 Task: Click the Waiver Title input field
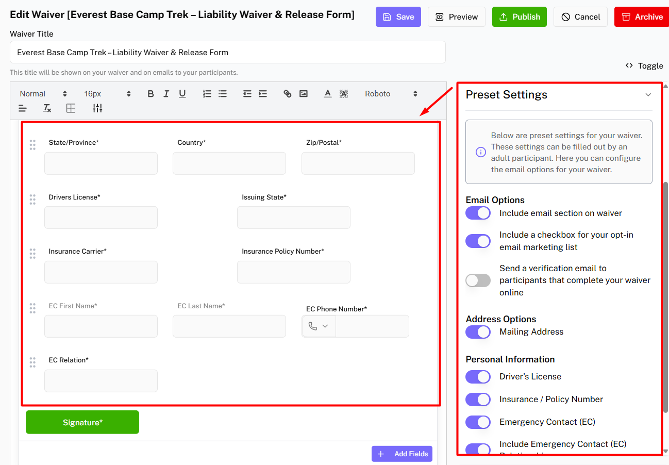tap(227, 52)
